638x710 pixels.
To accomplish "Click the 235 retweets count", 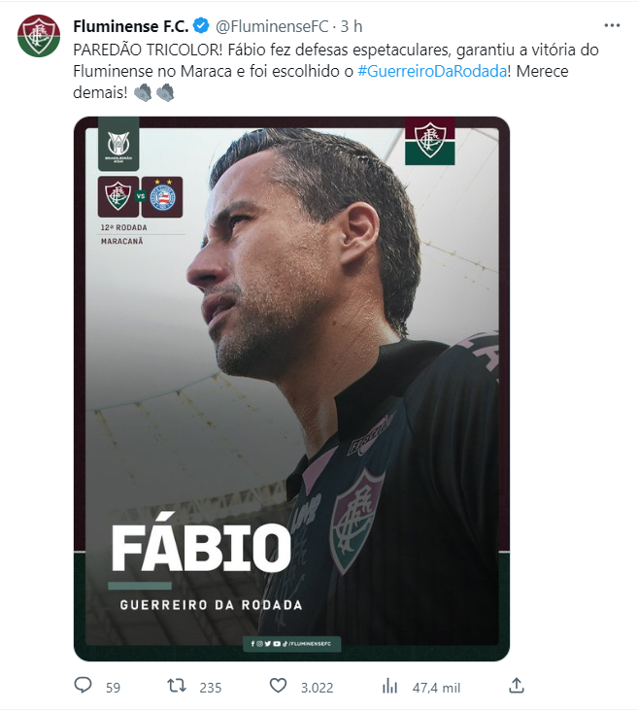I will click(x=211, y=688).
